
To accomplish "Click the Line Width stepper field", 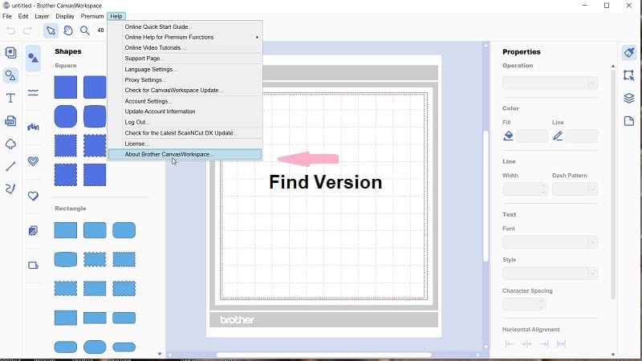I will (525, 189).
